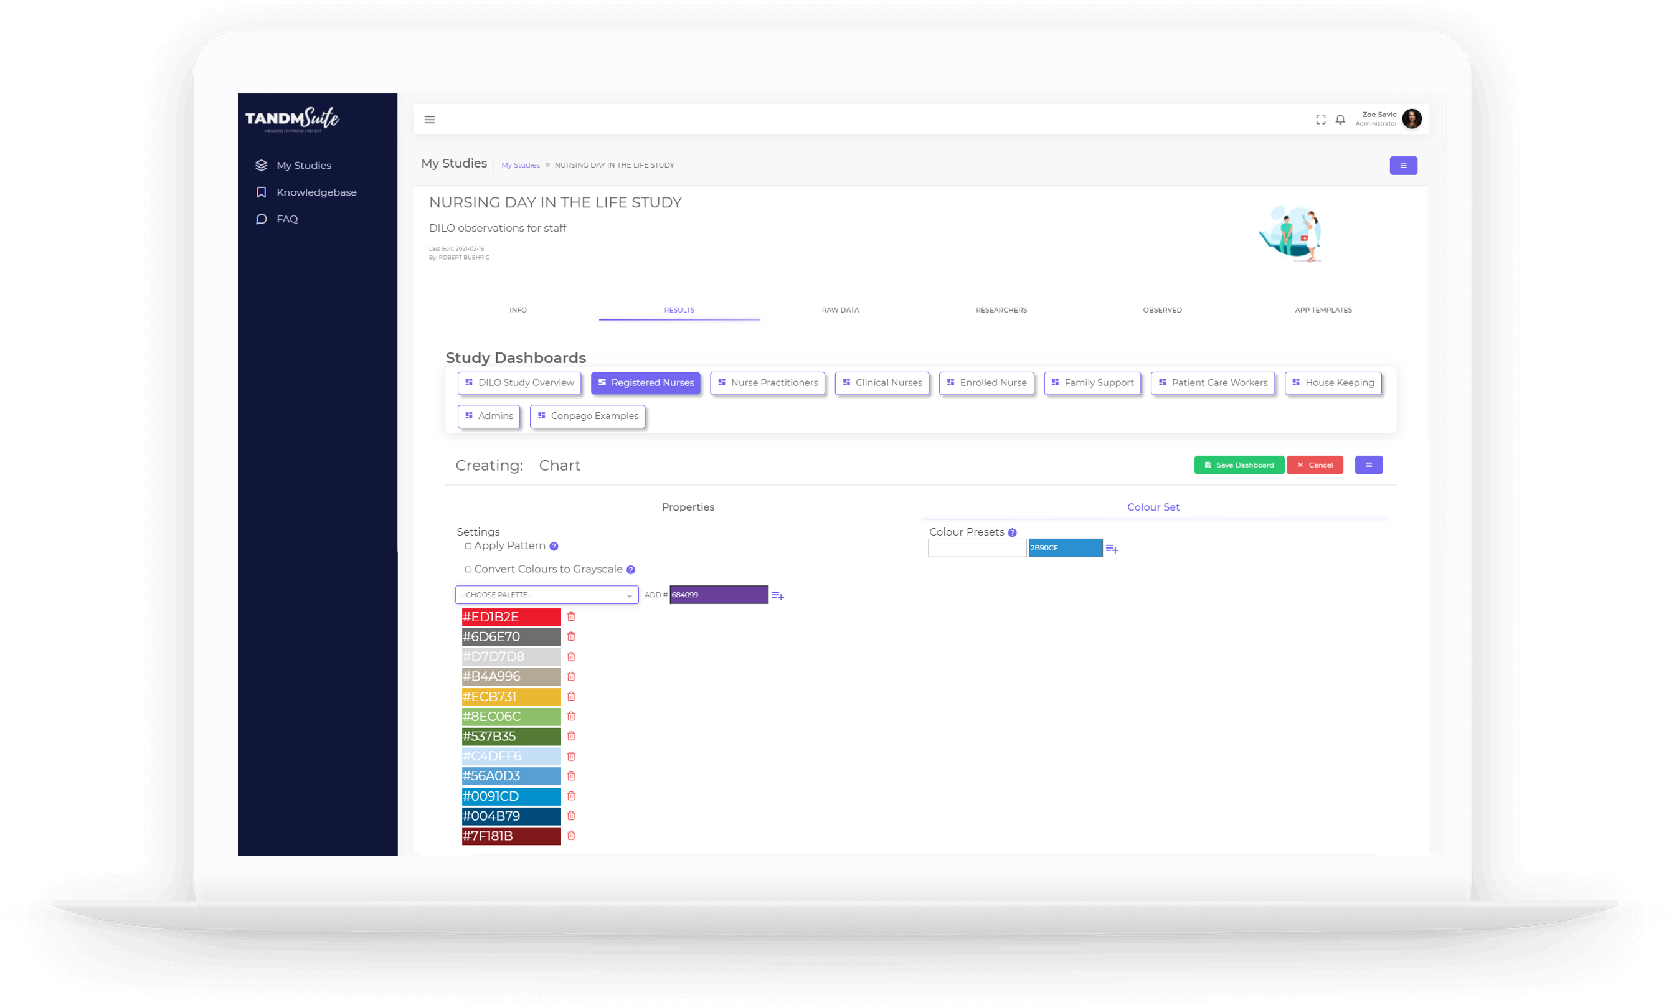This screenshot has height=1005, width=1669.
Task: Open the notifications bell
Action: [1340, 120]
